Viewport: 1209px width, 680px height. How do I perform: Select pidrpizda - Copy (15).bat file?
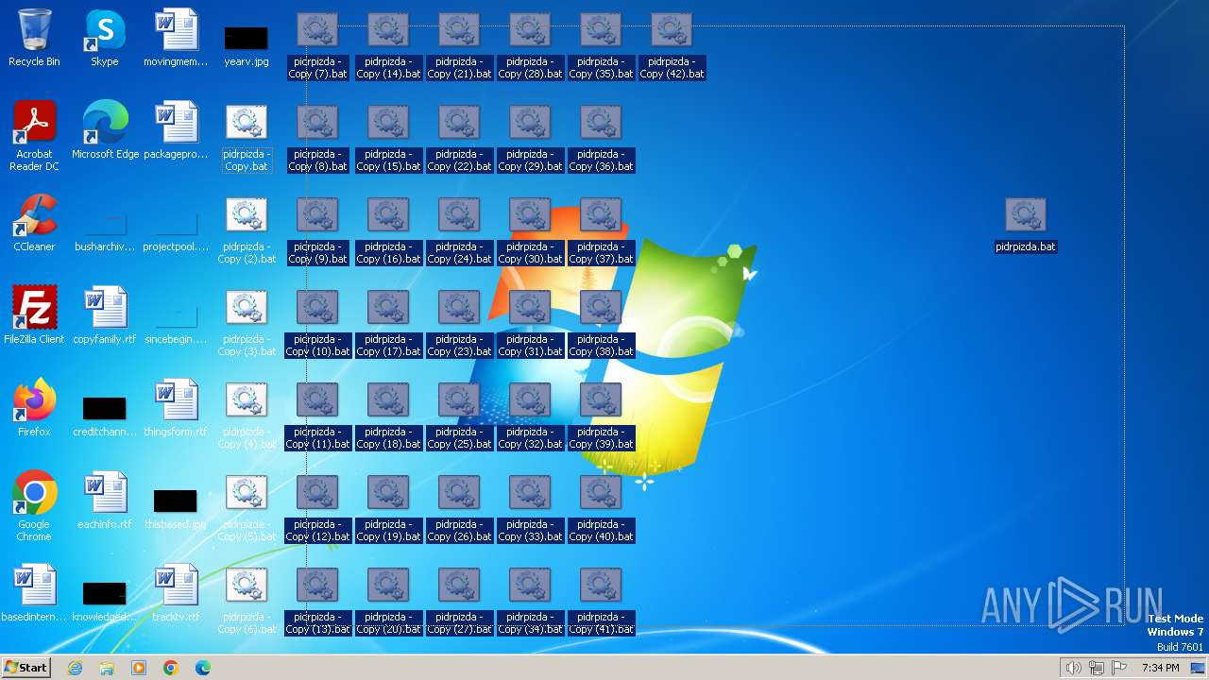388,137
